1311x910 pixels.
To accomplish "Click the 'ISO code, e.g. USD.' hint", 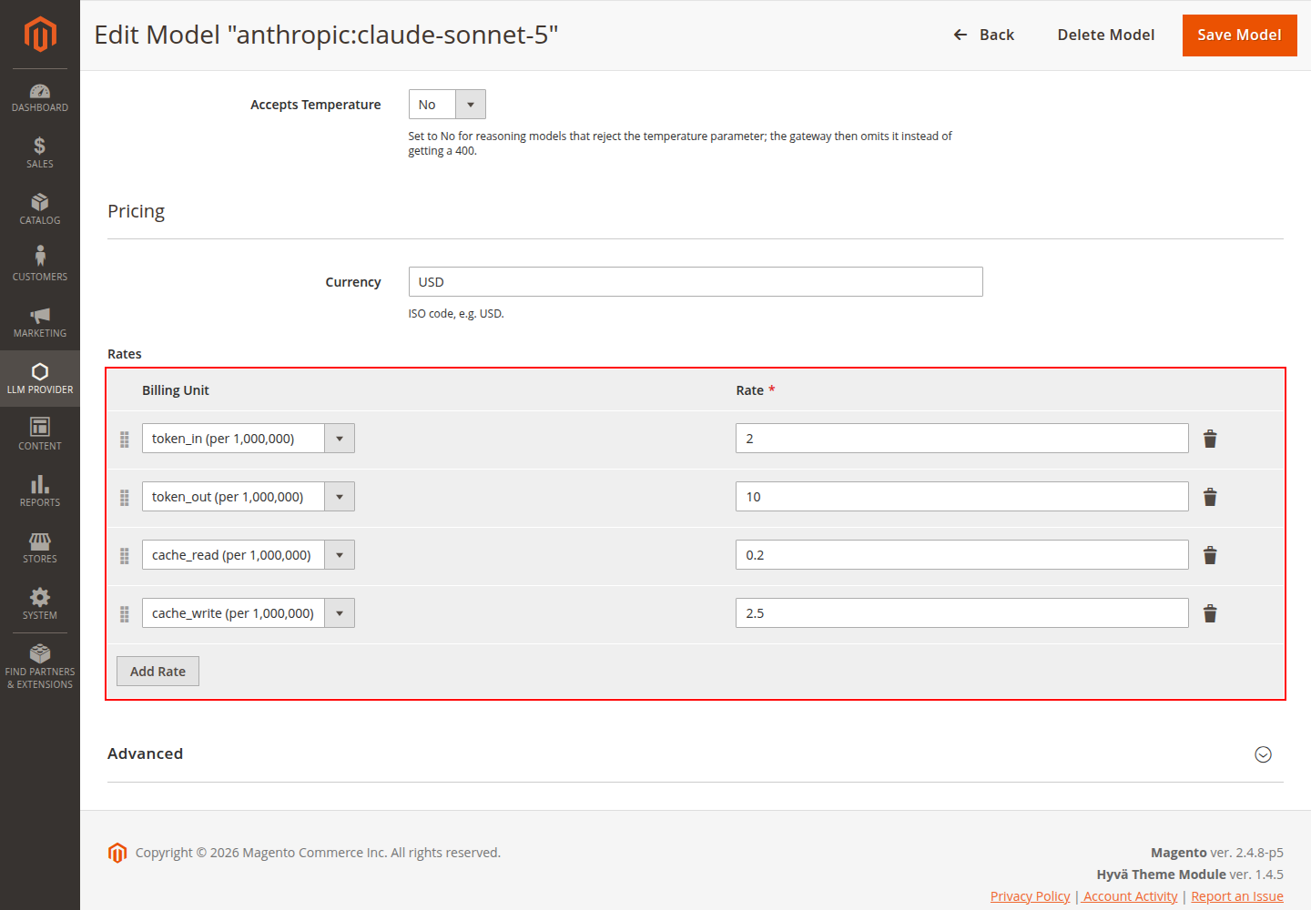I will click(456, 314).
